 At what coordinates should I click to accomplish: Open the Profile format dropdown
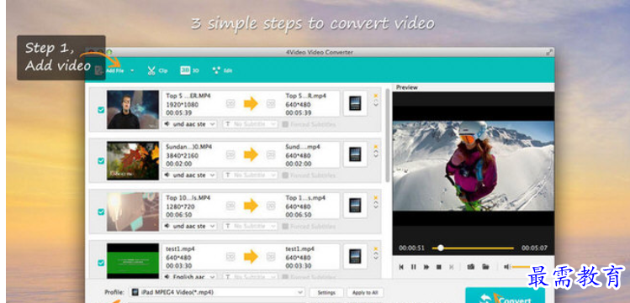[217, 292]
